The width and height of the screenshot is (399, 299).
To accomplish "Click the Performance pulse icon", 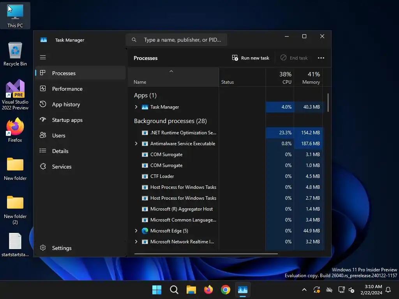I will (43, 88).
